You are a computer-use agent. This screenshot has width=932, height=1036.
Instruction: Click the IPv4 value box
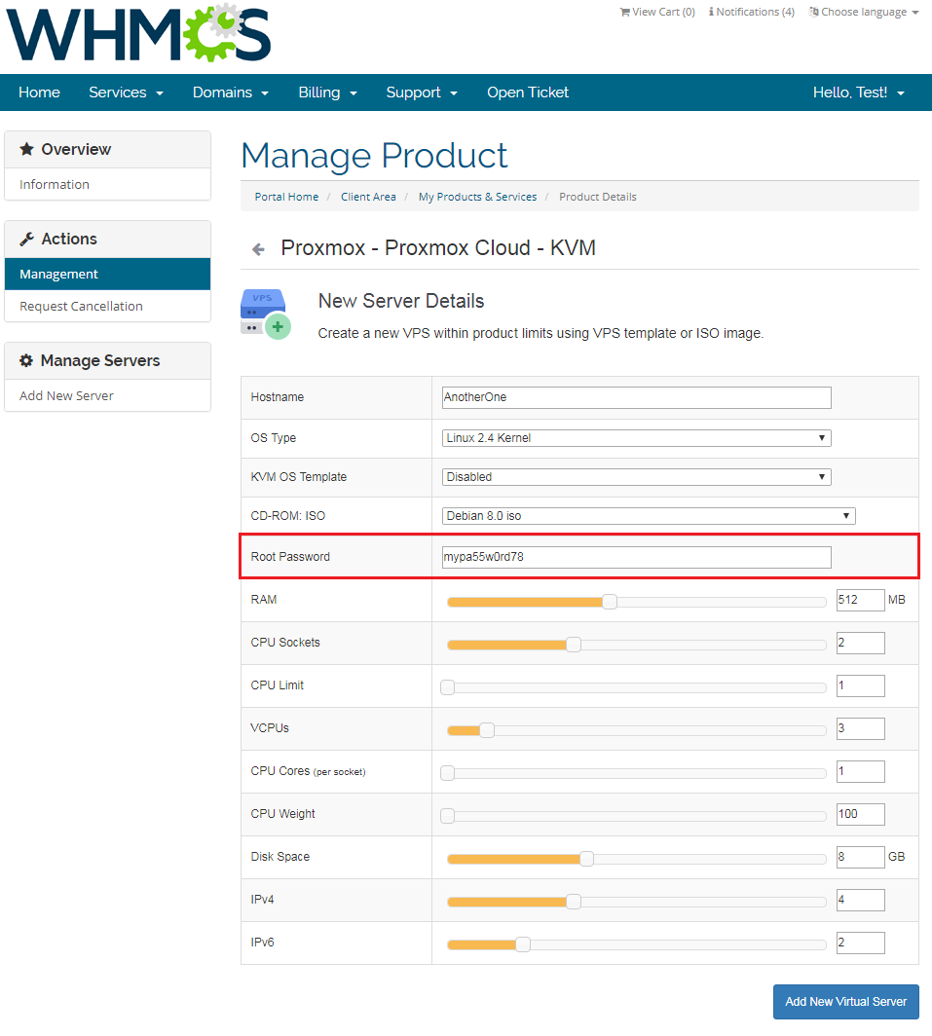[860, 900]
